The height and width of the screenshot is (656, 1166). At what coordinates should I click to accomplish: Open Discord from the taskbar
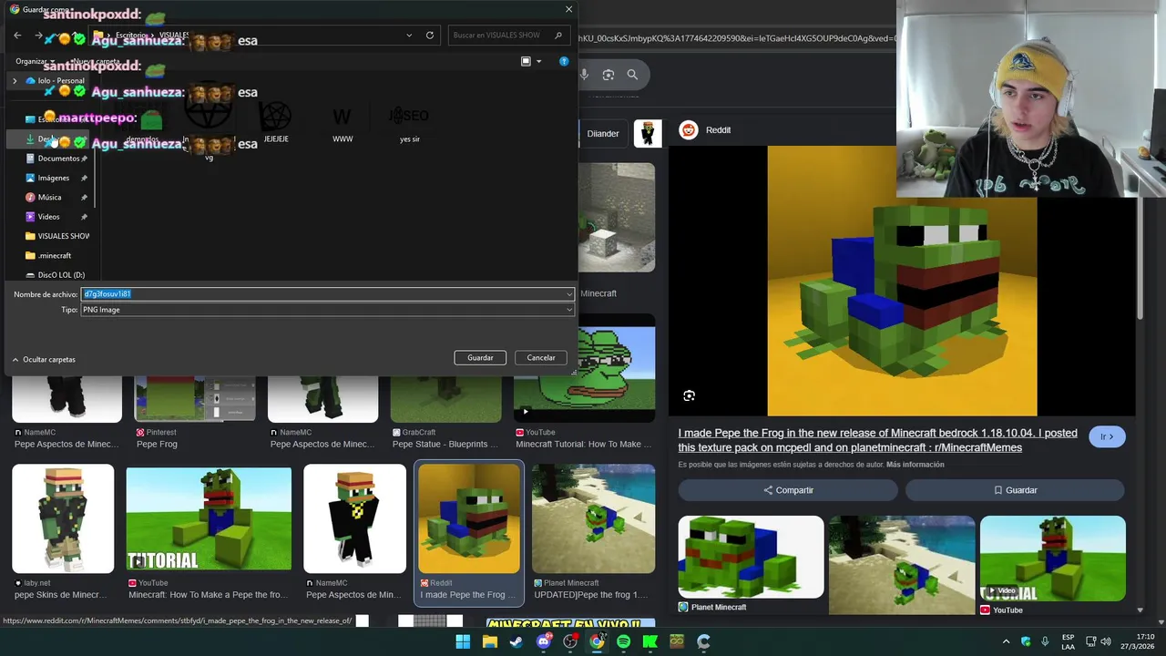coord(544,641)
